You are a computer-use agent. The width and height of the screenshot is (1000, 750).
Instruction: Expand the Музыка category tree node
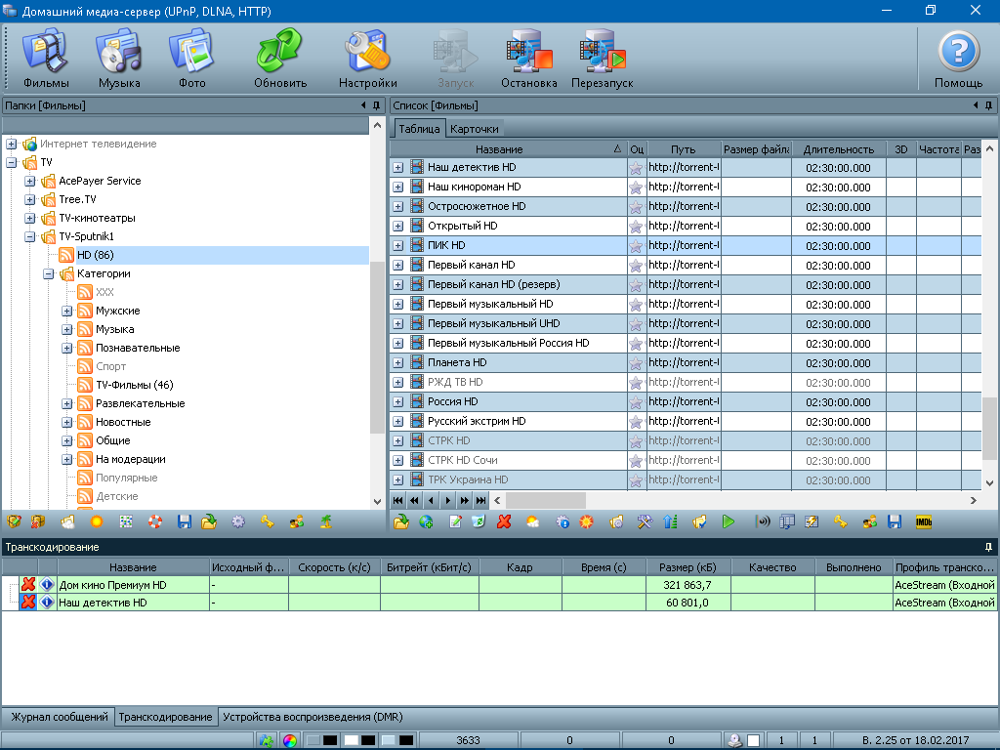(67, 329)
